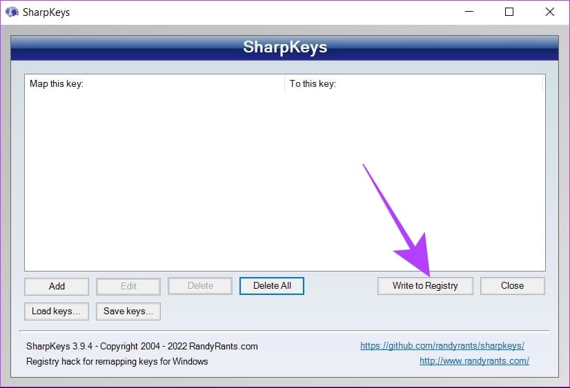Viewport: 570px width, 388px height.
Task: Apply changes with Write to Registry
Action: point(425,285)
